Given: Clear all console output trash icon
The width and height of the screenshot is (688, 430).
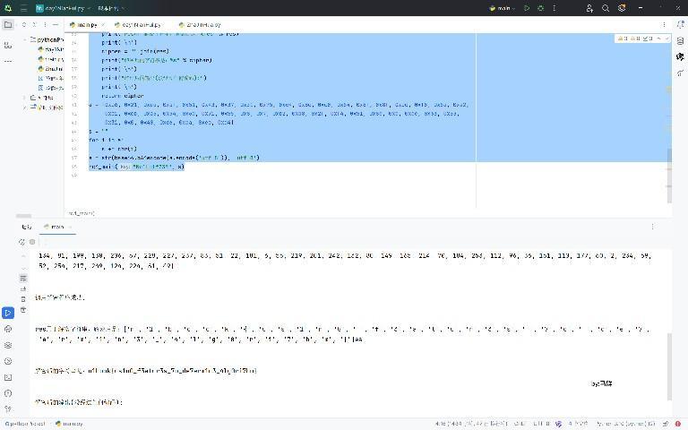Looking at the screenshot, I should [23, 310].
